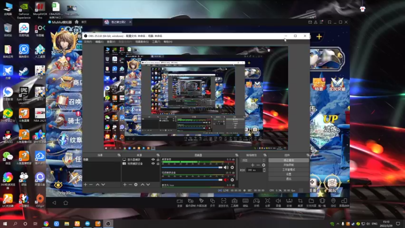Toggle the lock on the 视频捕获设备 source
The image size is (405, 228).
tap(158, 164)
